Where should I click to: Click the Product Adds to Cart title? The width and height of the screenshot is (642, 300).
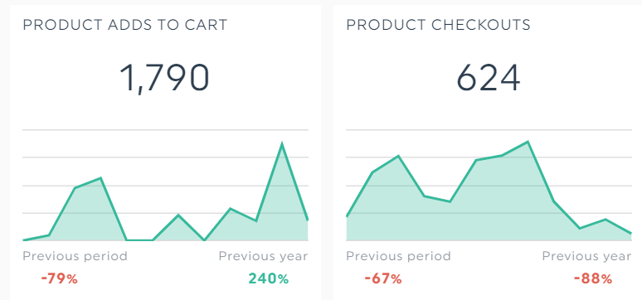[x=125, y=25]
